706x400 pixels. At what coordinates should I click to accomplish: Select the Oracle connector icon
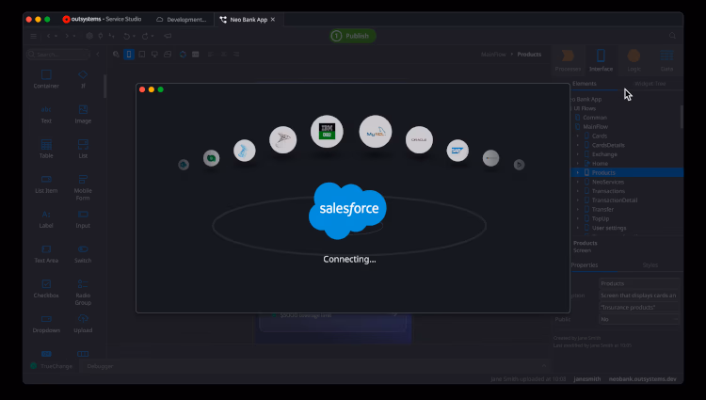click(419, 140)
